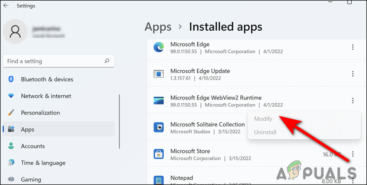Select the Apps category label

point(27,130)
